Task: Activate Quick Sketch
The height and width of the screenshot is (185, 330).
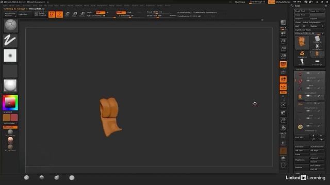Action: 40,14
